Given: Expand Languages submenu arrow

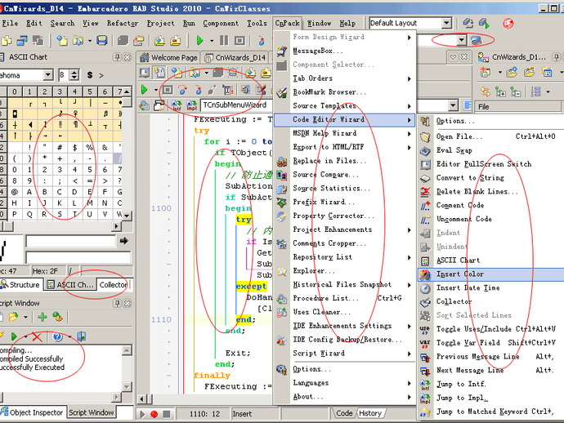Looking at the screenshot, I should (409, 384).
